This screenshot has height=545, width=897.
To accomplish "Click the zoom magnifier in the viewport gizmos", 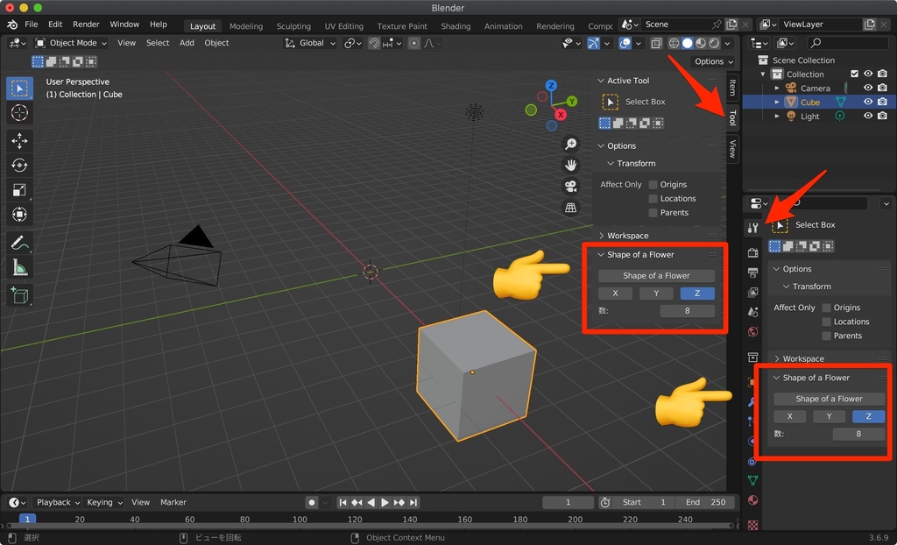I will (x=570, y=144).
